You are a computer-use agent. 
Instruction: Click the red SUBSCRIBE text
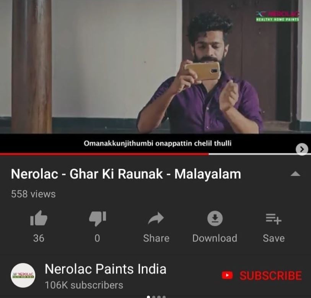(x=271, y=275)
